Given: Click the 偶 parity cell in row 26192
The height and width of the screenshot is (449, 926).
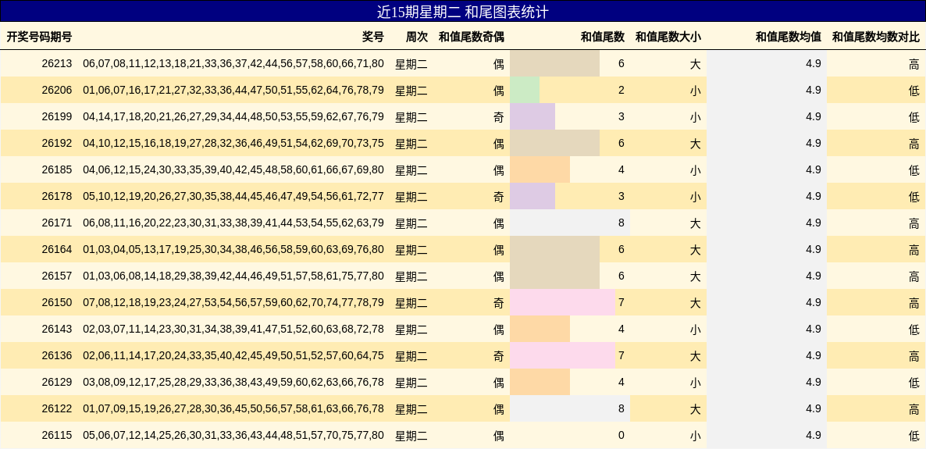Looking at the screenshot, I should point(498,144).
